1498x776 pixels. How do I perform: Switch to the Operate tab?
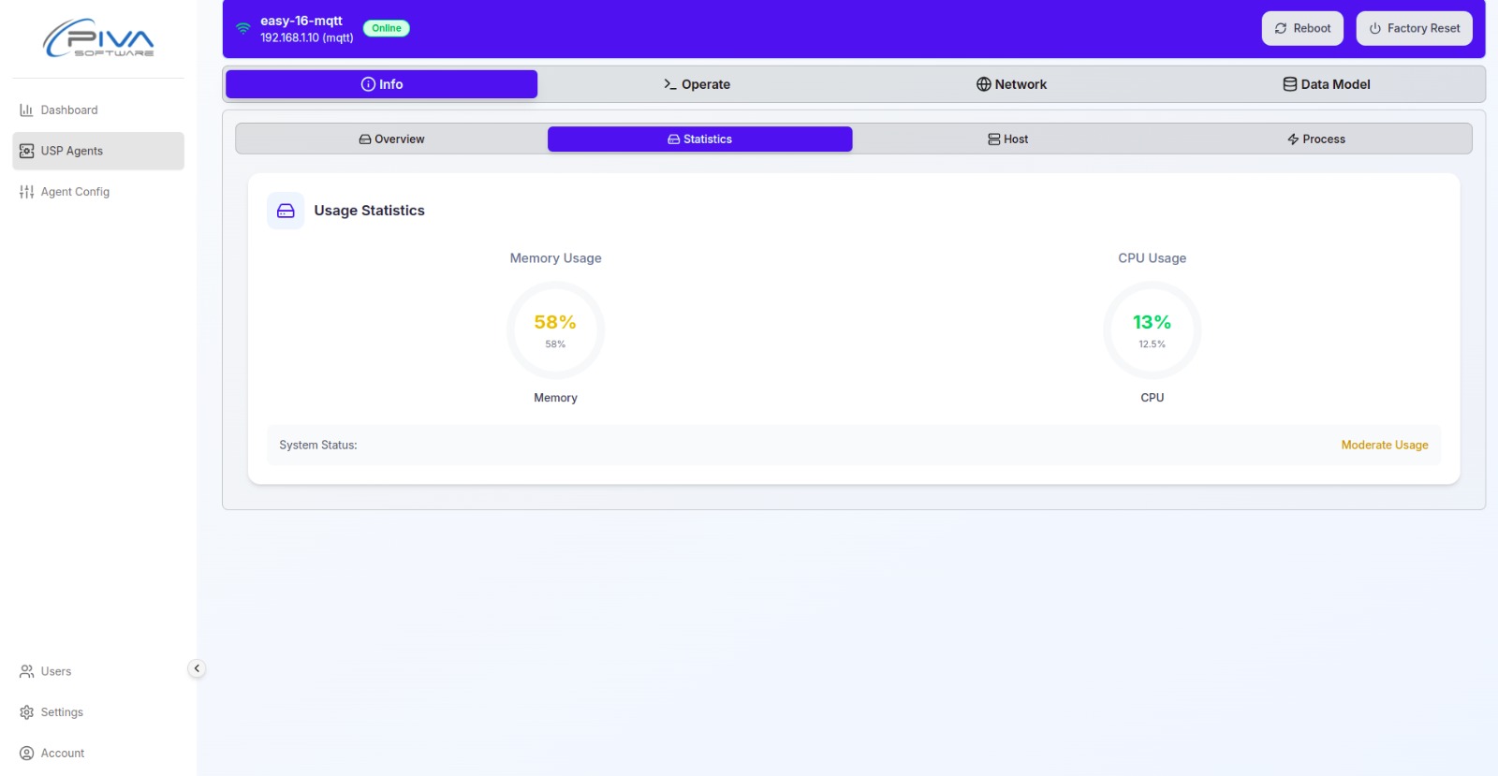pyautogui.click(x=697, y=84)
